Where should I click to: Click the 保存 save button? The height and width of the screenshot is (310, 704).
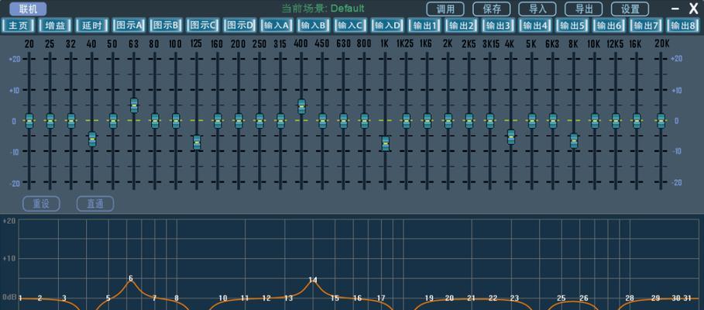(x=492, y=9)
